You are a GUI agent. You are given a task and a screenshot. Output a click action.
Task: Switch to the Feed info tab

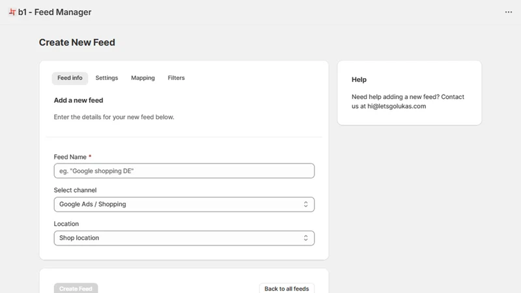coord(70,78)
